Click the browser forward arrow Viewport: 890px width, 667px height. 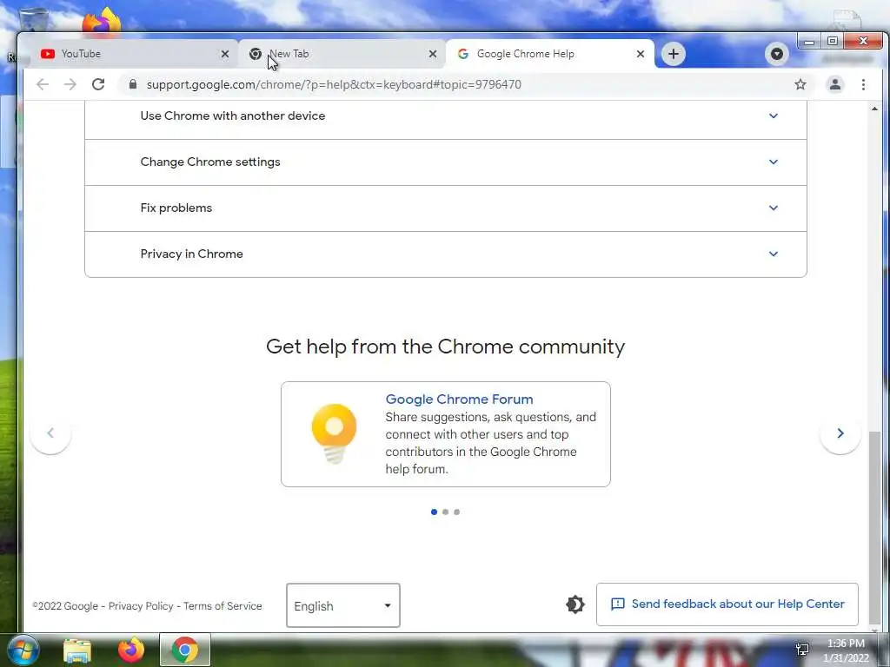click(70, 84)
